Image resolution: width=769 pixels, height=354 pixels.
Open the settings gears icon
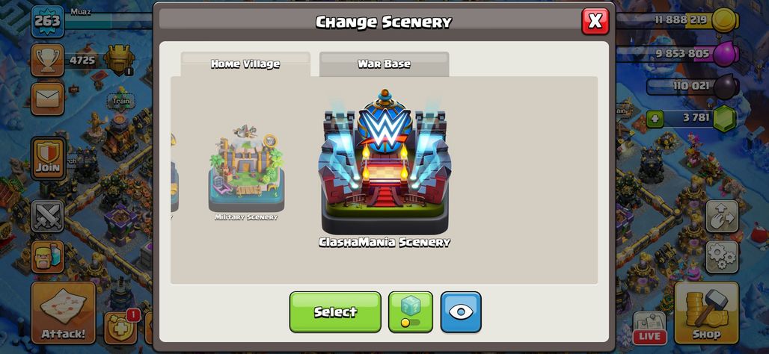coord(722,257)
